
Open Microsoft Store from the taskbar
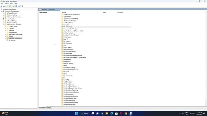pos(116,113)
